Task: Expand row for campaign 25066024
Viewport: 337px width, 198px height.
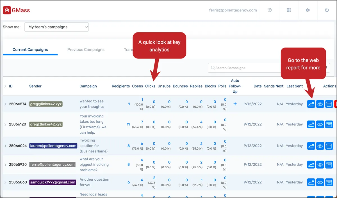Action: [x=5, y=146]
